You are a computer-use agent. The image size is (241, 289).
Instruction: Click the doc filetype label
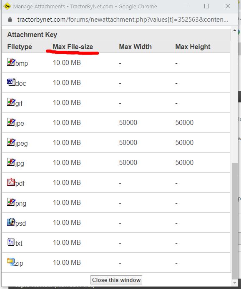click(21, 83)
